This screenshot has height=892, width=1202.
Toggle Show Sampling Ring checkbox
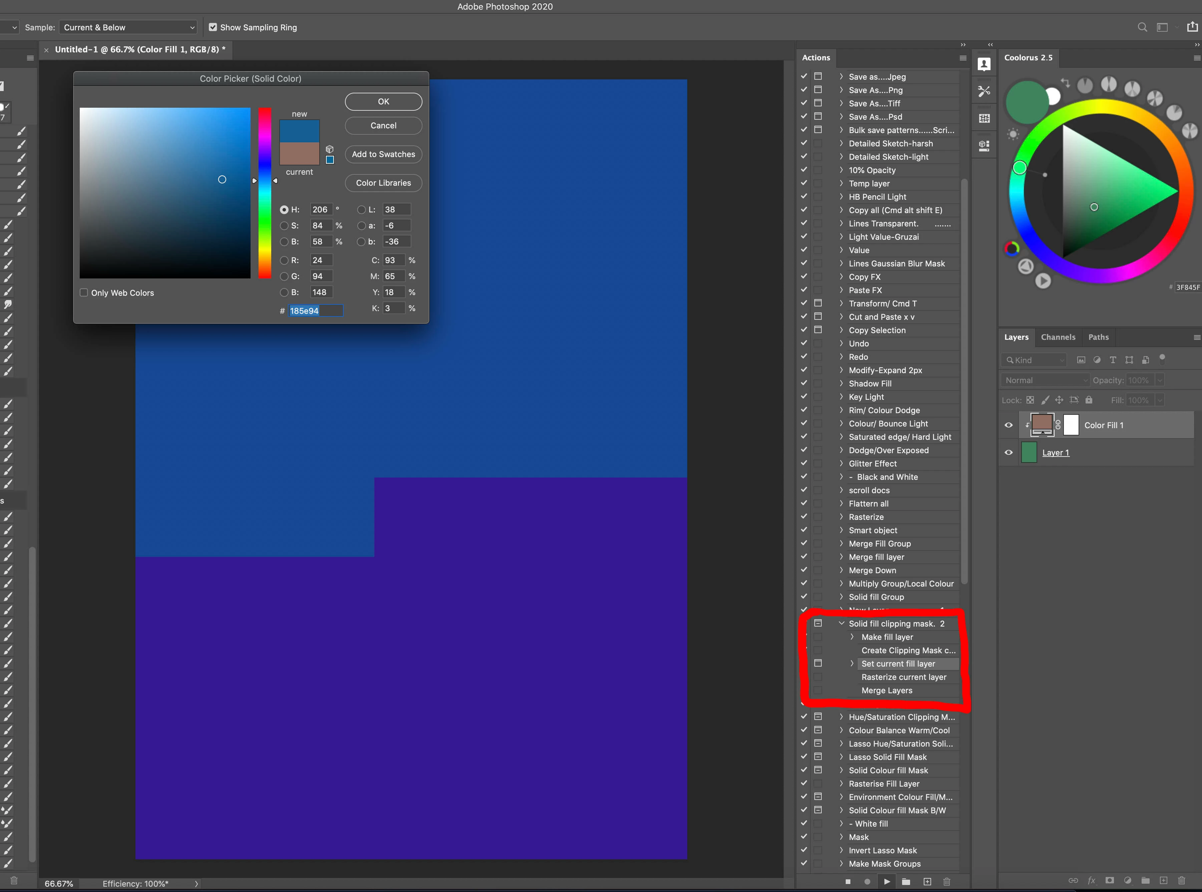[x=213, y=27]
